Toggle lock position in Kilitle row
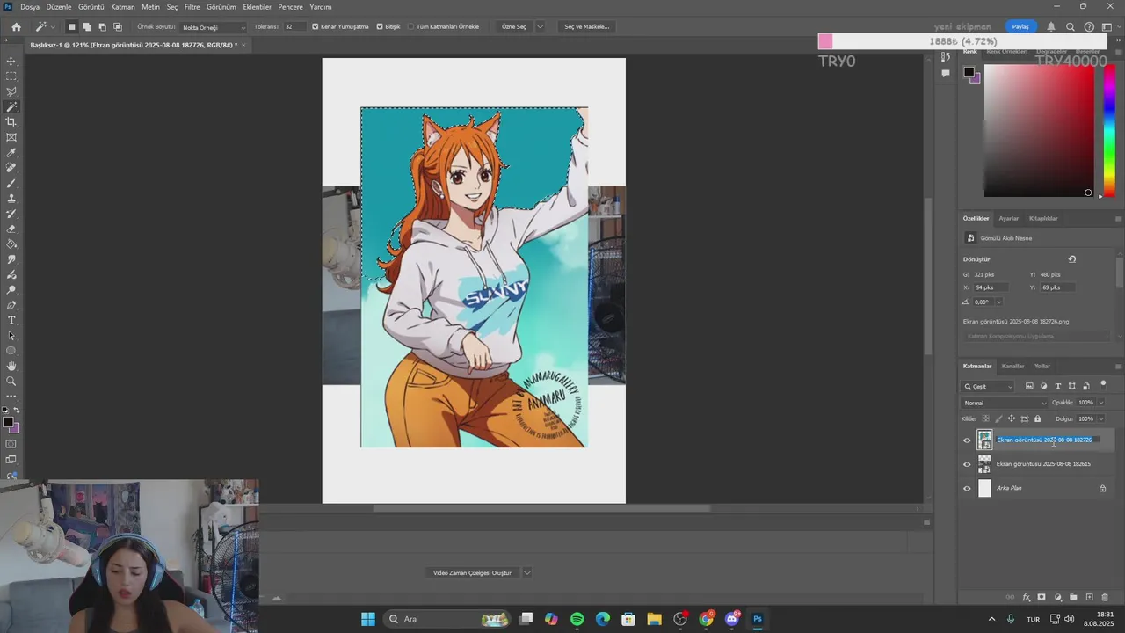Viewport: 1125px width, 633px height. click(x=1011, y=418)
